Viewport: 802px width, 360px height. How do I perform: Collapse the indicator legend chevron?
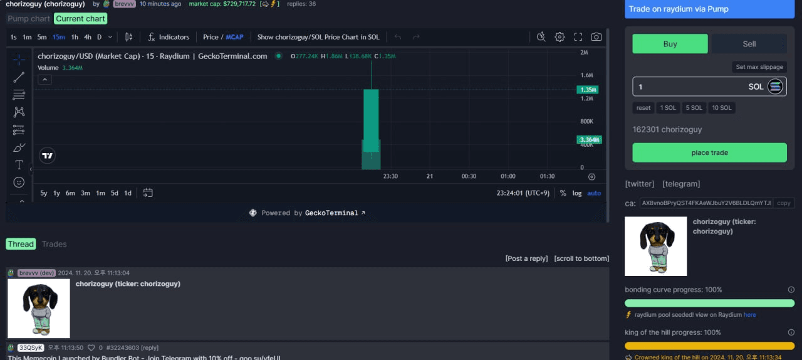coord(44,80)
